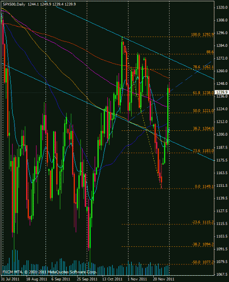229x282 pixels.
Task: Click the 20 Nov 2011 date label
Action: (x=163, y=279)
